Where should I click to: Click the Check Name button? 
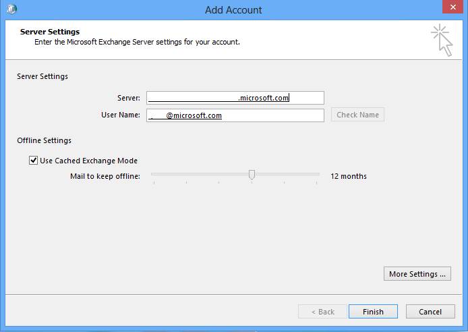(357, 115)
